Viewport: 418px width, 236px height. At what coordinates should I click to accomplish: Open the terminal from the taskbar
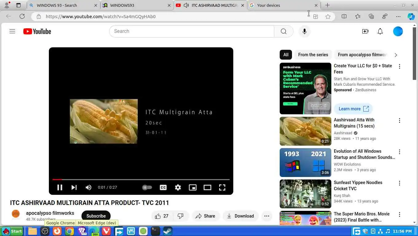click(x=156, y=231)
